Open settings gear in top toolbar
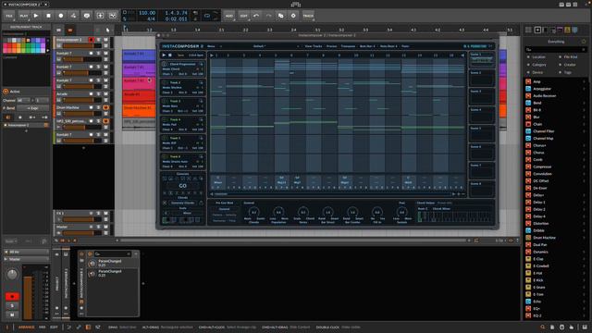This screenshot has width=592, height=333. click(x=293, y=16)
